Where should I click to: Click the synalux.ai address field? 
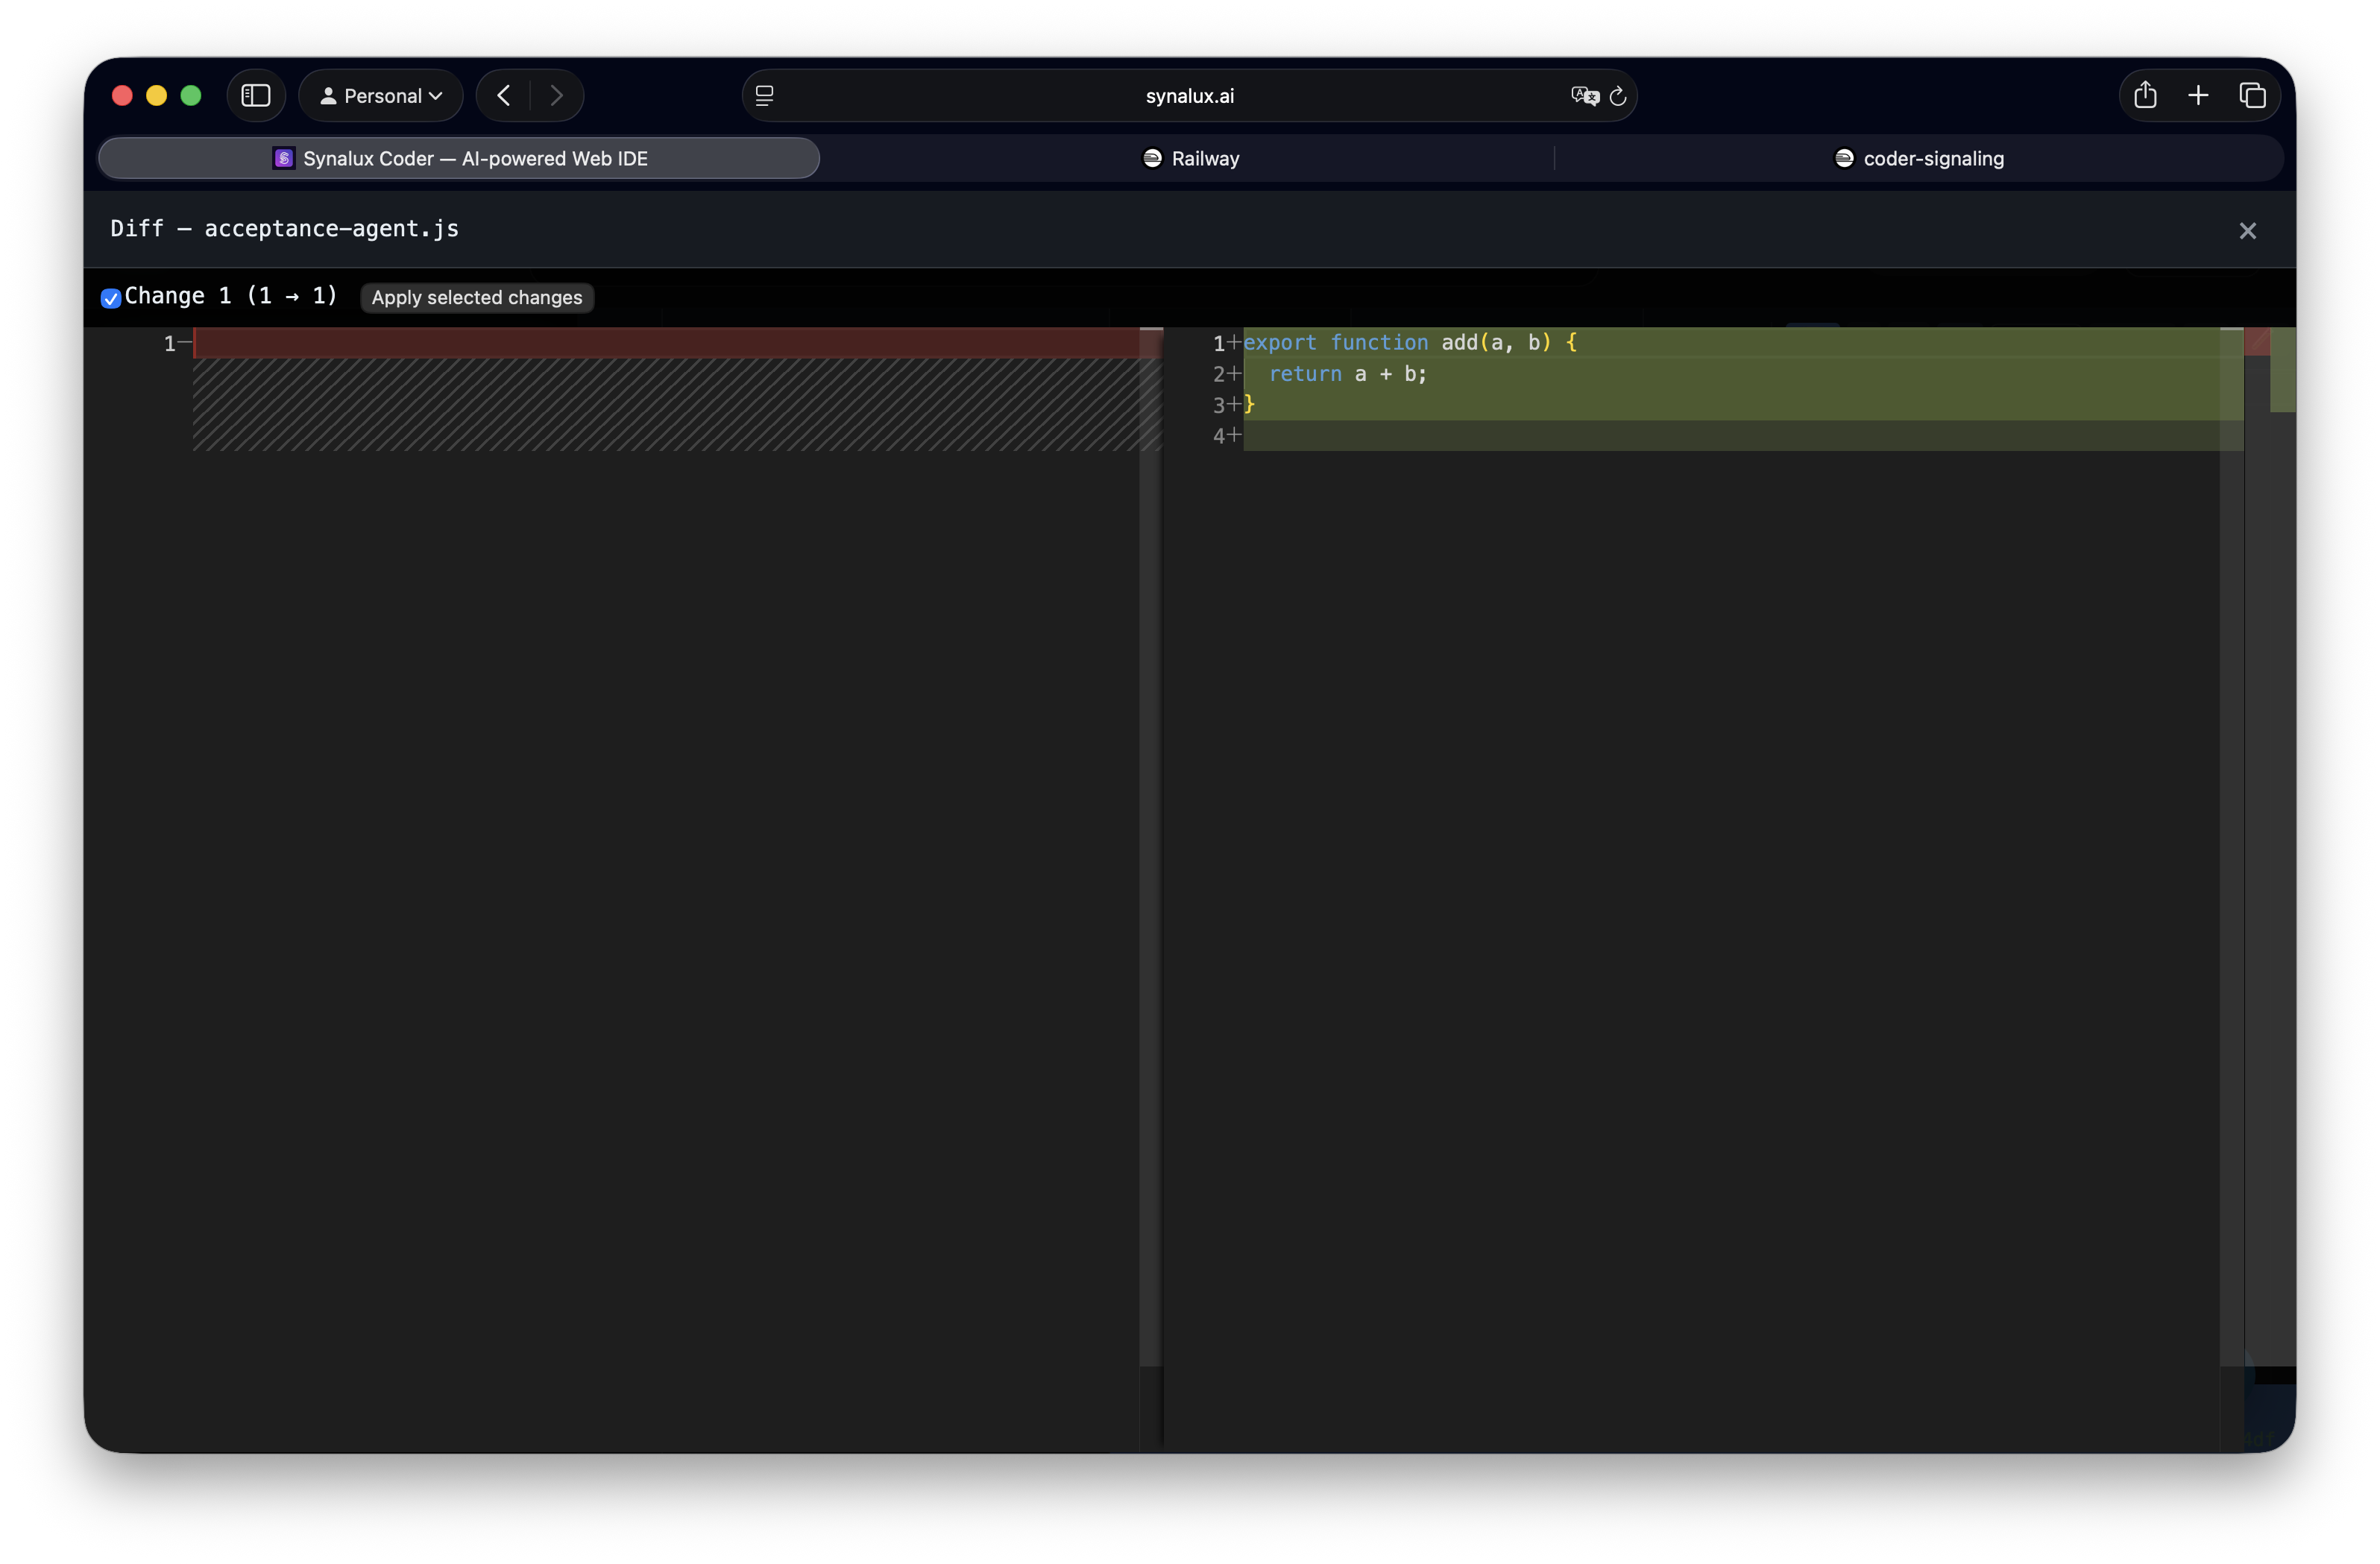(1189, 96)
